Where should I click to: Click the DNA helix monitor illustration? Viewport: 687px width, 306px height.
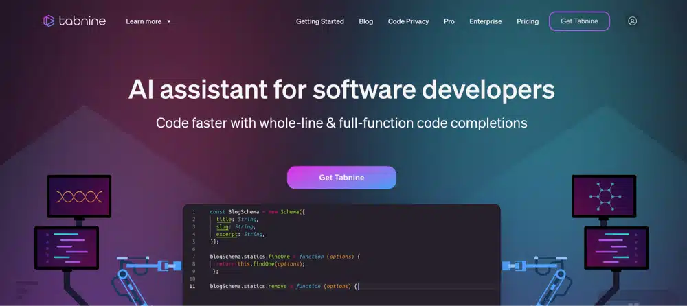(x=79, y=196)
